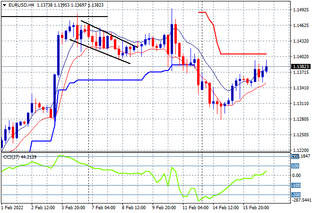Screen dimensions: 312x213
Task: Select the lower black channel trendline
Action: click(100, 52)
